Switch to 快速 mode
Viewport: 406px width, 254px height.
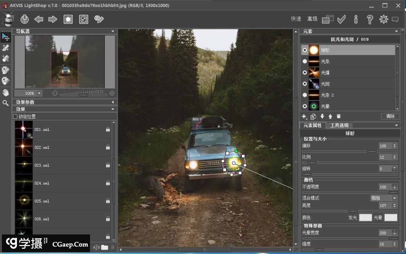click(296, 19)
